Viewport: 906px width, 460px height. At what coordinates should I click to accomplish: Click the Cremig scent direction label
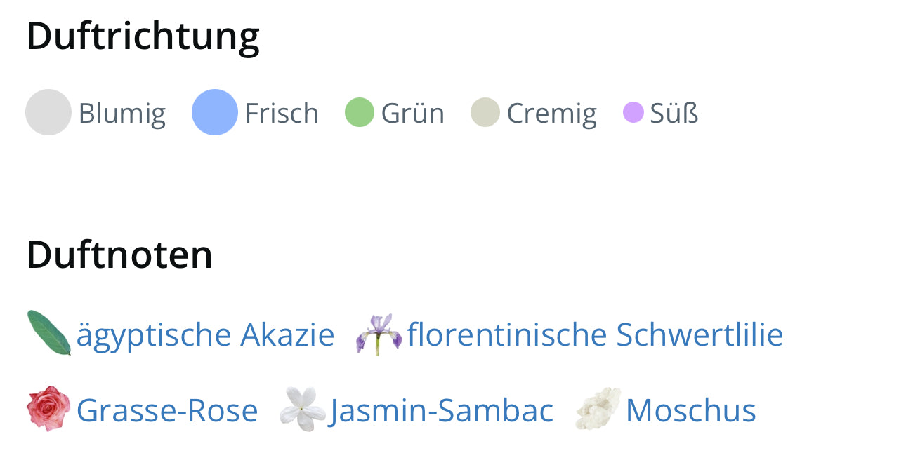(x=551, y=113)
